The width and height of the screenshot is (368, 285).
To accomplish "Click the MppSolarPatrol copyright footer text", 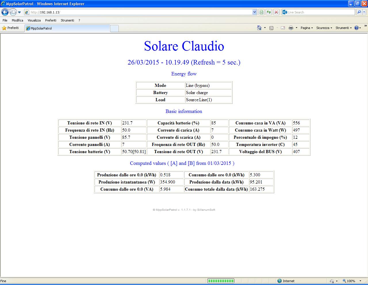I will click(x=184, y=210).
